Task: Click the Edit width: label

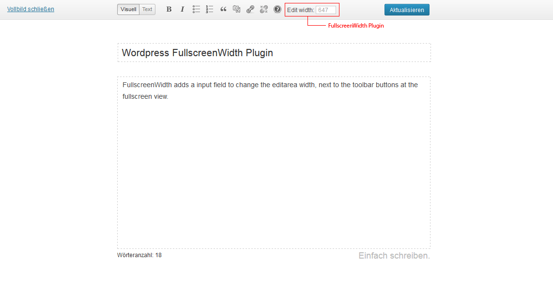Action: coord(301,10)
